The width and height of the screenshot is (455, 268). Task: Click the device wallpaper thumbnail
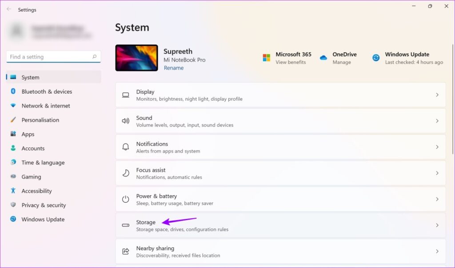pos(136,58)
